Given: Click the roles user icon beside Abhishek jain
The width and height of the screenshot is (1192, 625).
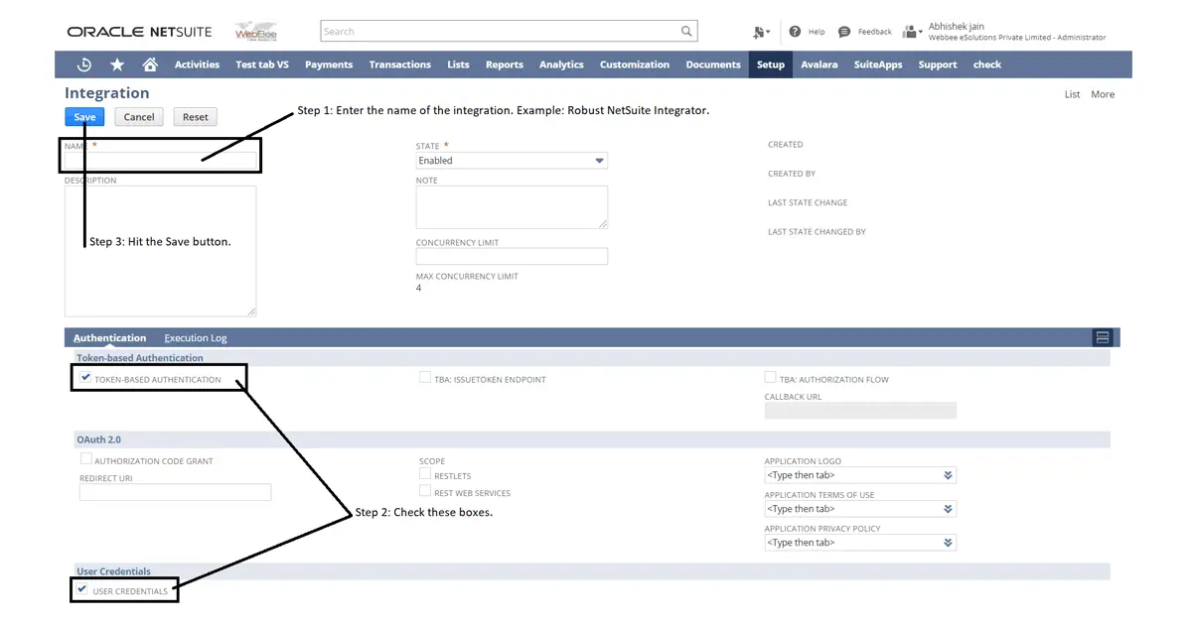Looking at the screenshot, I should tap(909, 31).
